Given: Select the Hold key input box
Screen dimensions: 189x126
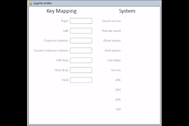Looking at the screenshot, I should click(x=81, y=80).
